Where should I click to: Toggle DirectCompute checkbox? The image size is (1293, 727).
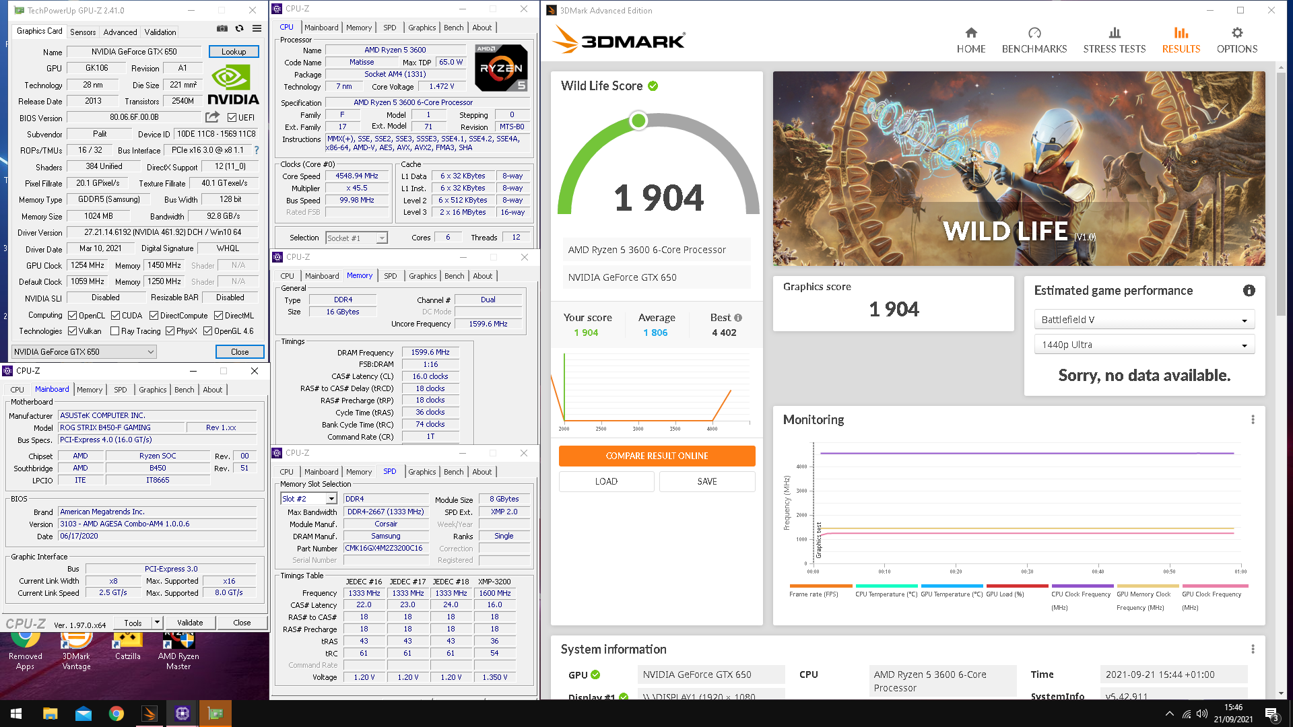pyautogui.click(x=154, y=315)
